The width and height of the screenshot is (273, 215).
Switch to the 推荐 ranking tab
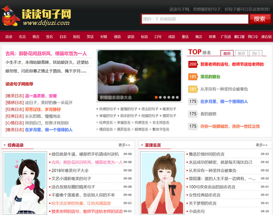[241, 53]
